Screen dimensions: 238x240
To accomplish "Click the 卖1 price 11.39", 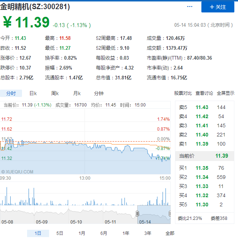I will (x=202, y=144).
